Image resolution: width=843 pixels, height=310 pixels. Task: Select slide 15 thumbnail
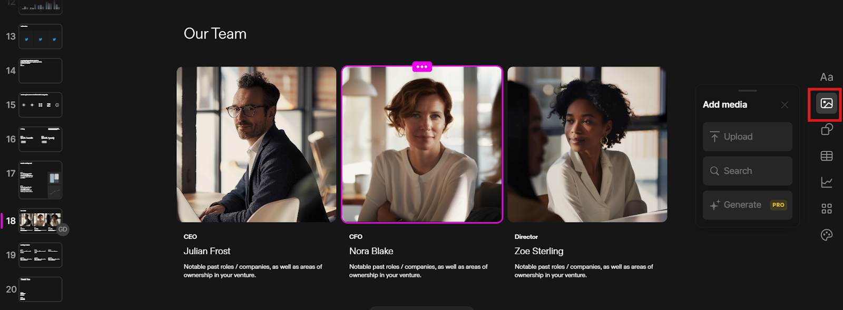pyautogui.click(x=41, y=105)
